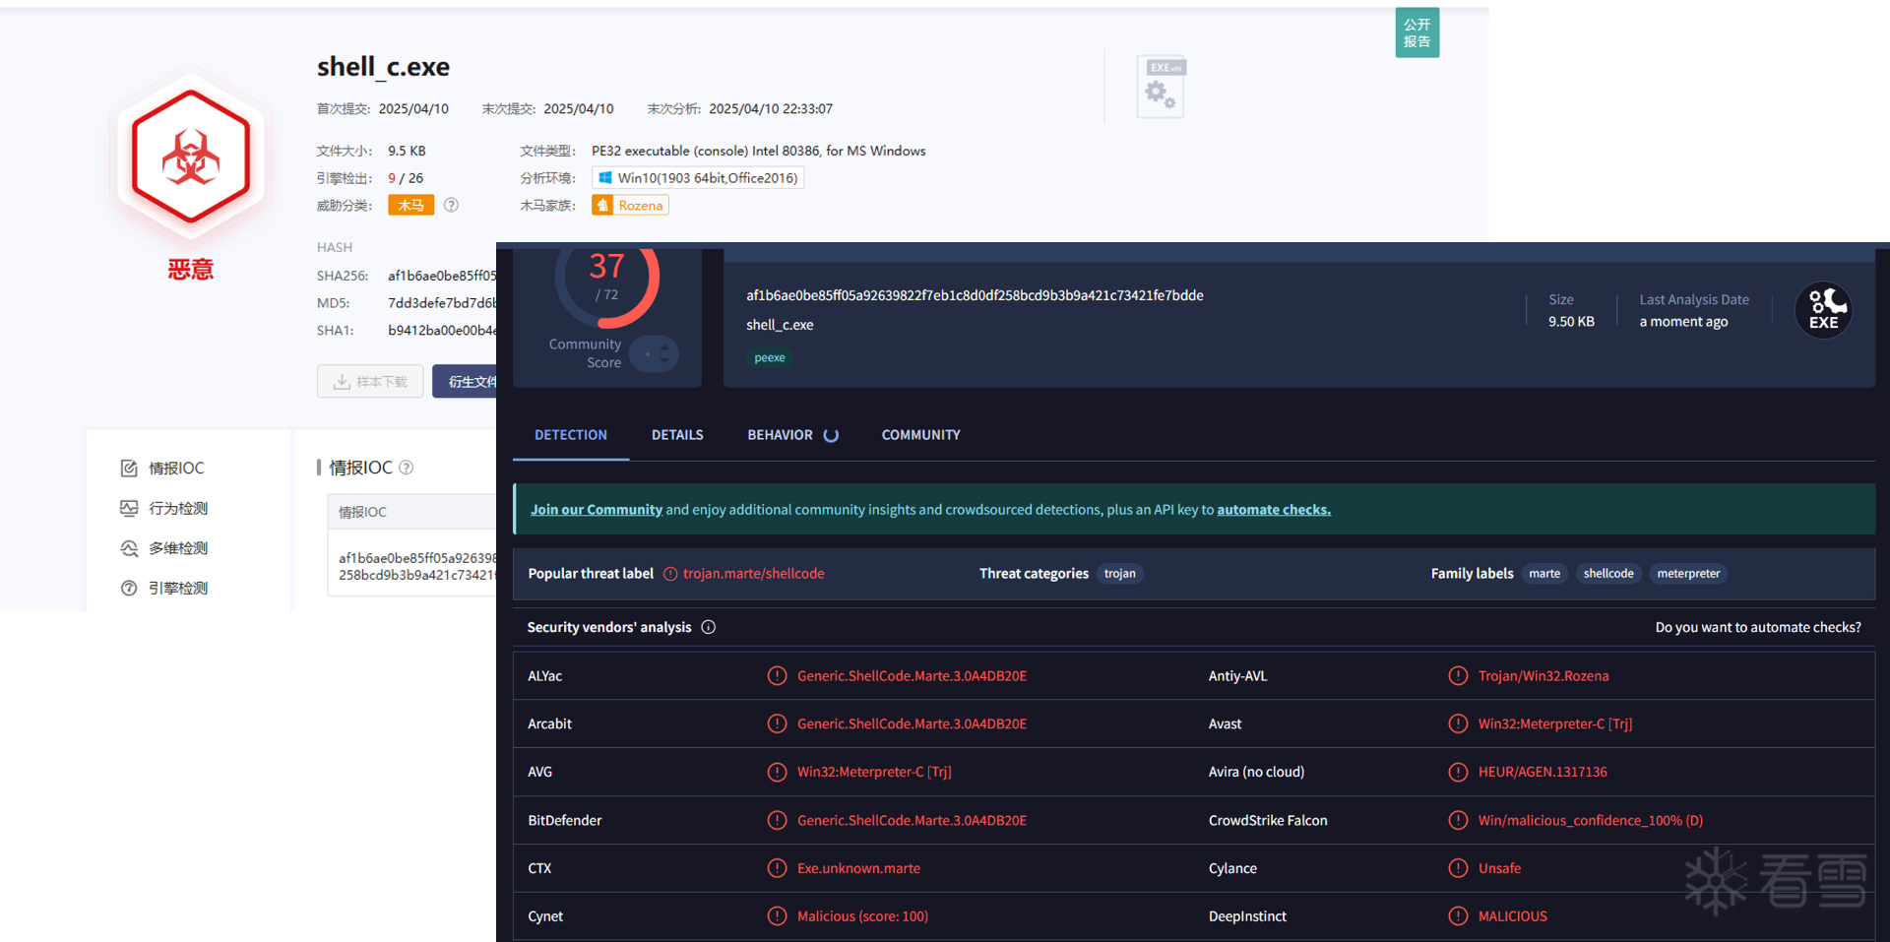This screenshot has height=942, width=1890.
Task: Click the 样本下载 download button
Action: [x=370, y=382]
